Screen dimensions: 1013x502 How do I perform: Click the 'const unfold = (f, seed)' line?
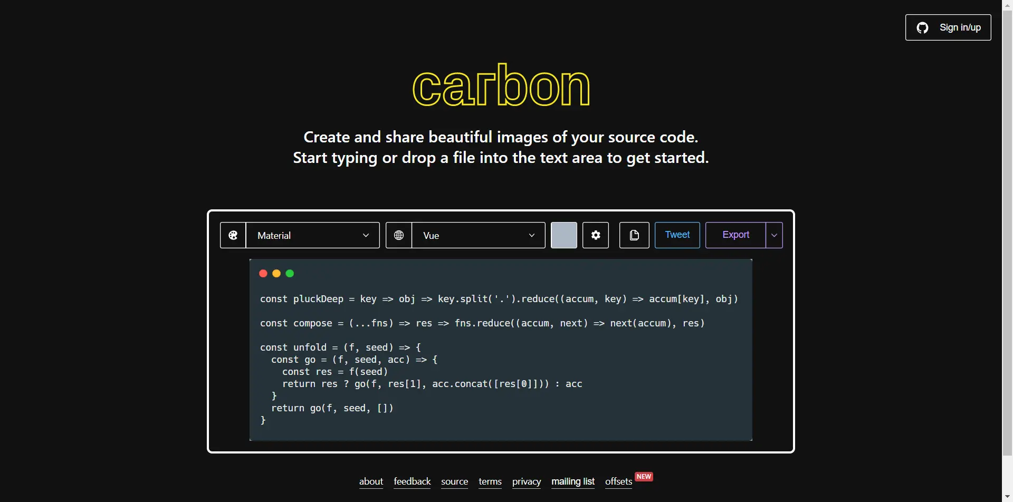tap(341, 347)
